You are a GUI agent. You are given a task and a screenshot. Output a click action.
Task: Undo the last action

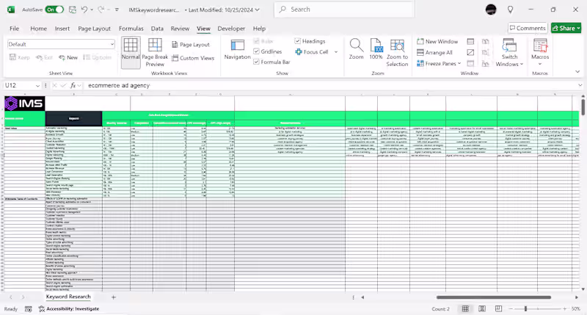[84, 10]
